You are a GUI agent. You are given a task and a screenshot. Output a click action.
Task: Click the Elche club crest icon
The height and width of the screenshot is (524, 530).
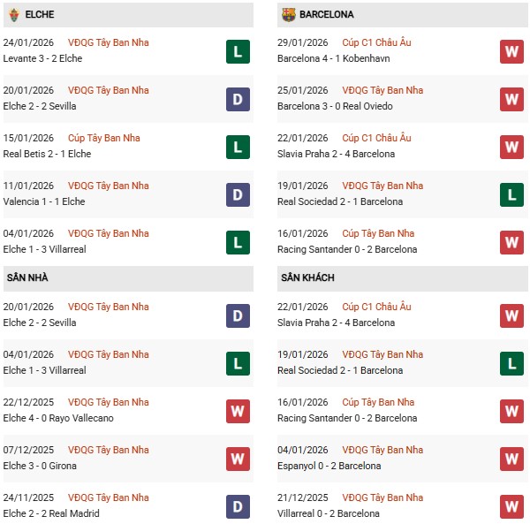click(x=13, y=14)
